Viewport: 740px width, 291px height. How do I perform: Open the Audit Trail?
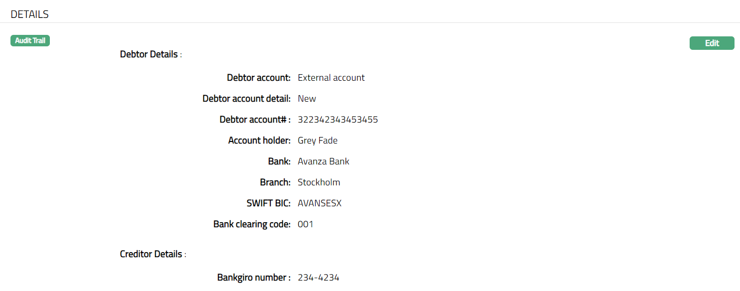(x=30, y=41)
